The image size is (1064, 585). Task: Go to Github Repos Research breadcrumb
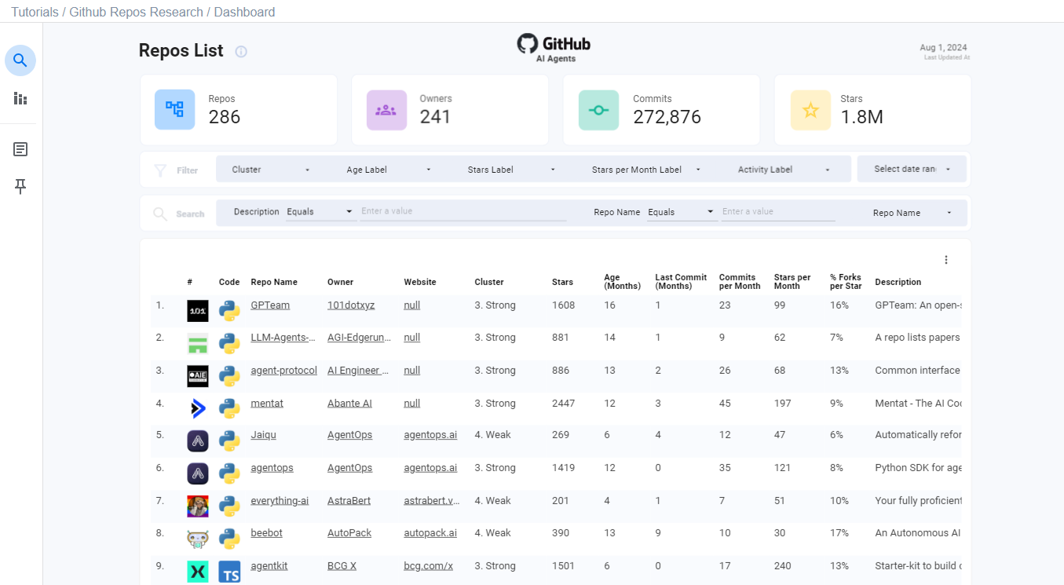point(136,12)
